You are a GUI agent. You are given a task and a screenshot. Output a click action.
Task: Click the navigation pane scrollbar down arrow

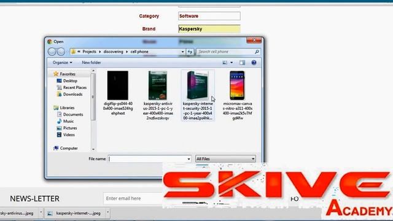pyautogui.click(x=93, y=149)
